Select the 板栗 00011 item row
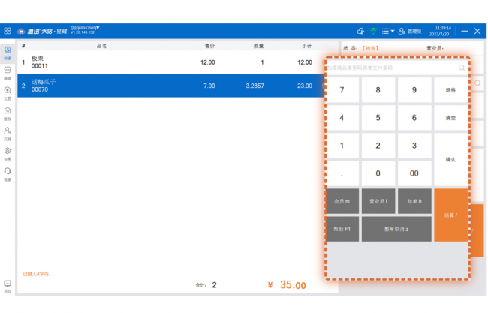The height and width of the screenshot is (313, 488). (171, 62)
